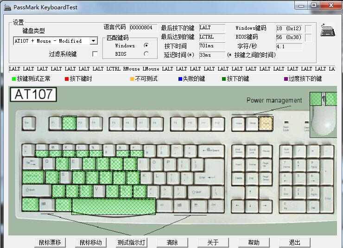Click the 退出 exit button
This screenshot has width=343, height=248.
(294, 242)
